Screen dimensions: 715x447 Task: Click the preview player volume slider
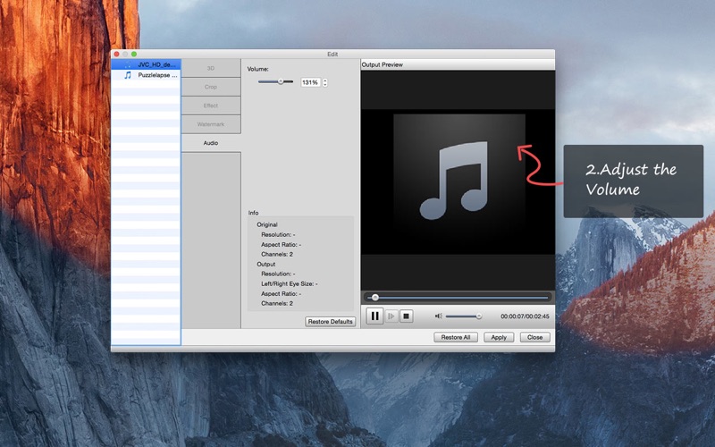(463, 316)
